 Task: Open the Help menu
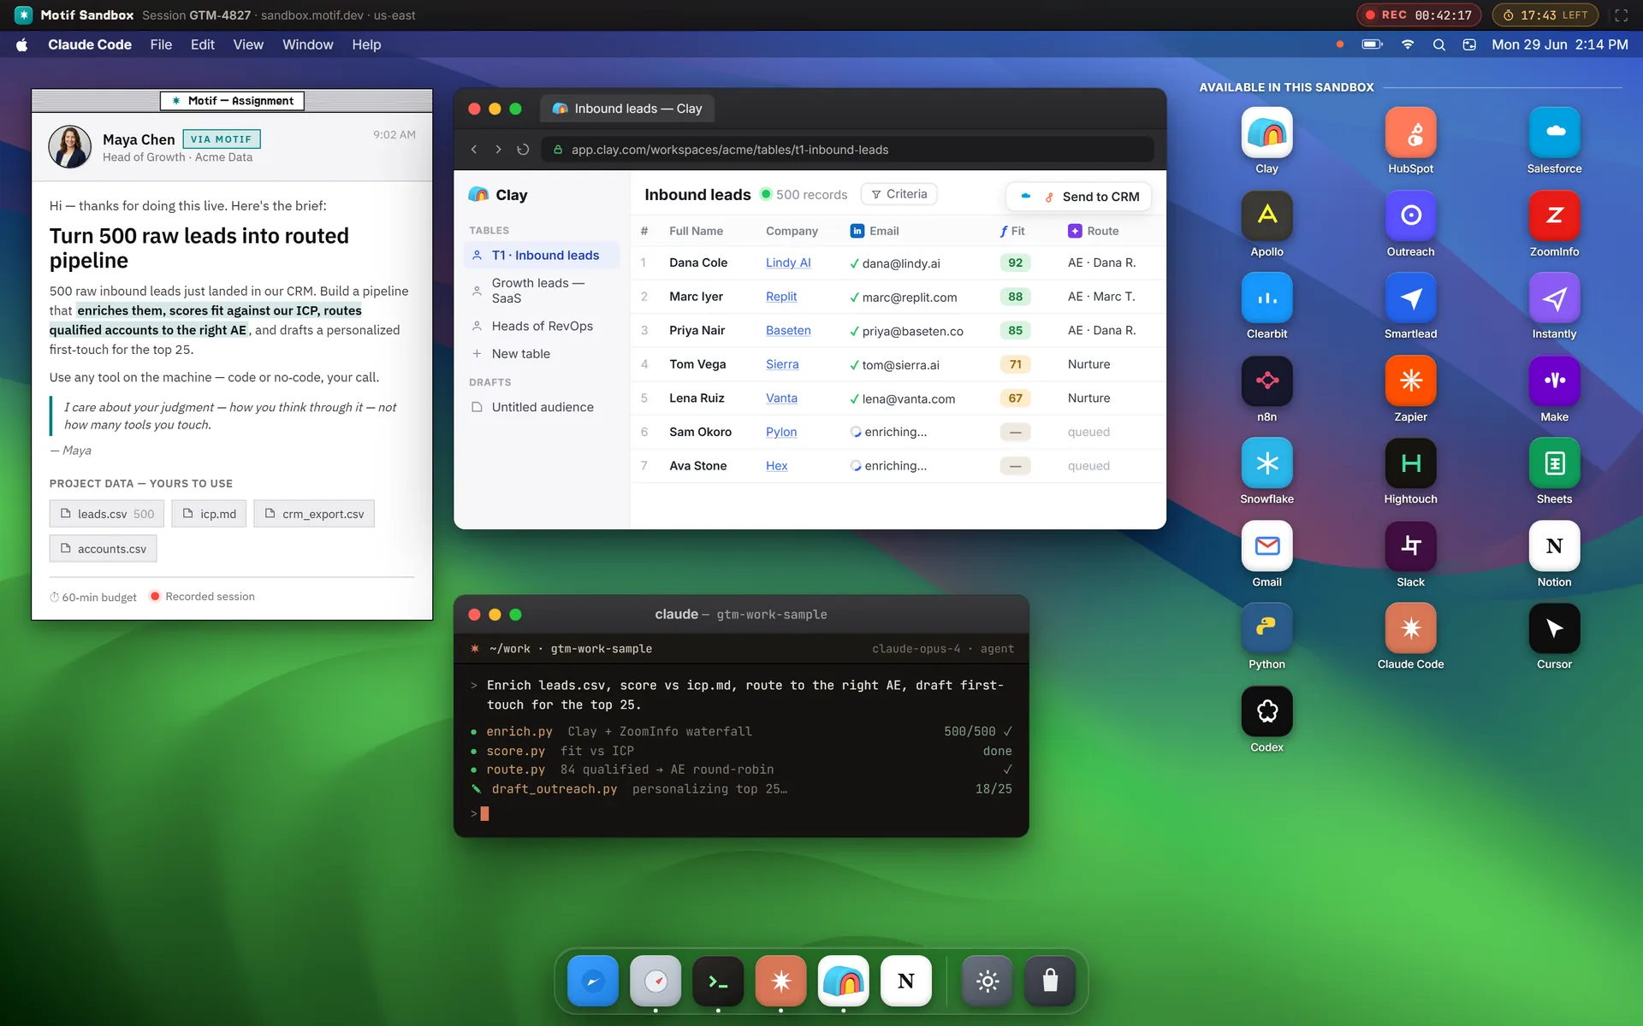[x=366, y=44]
